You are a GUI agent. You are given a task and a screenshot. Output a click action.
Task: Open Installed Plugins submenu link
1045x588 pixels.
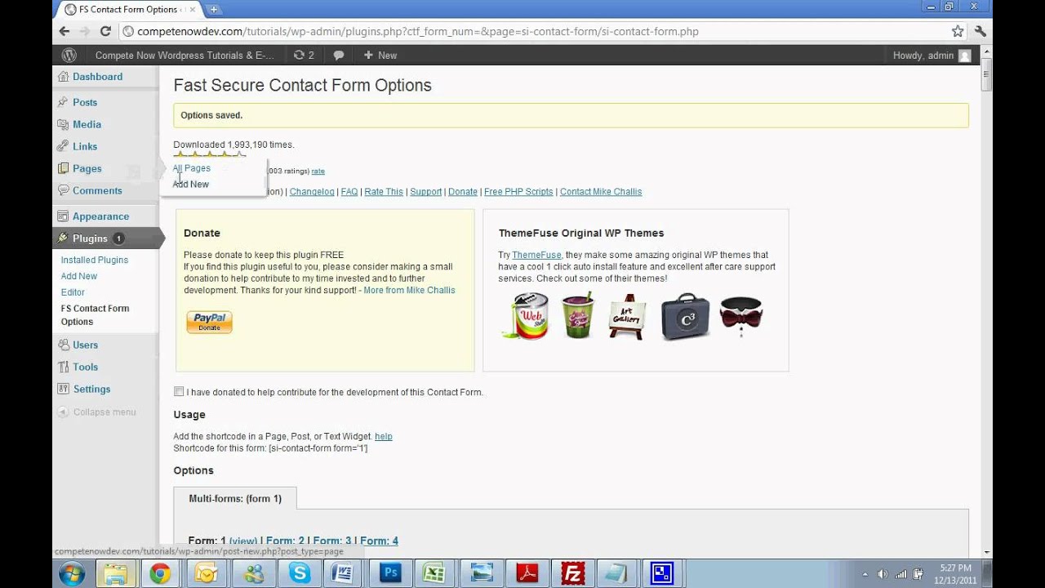[95, 260]
